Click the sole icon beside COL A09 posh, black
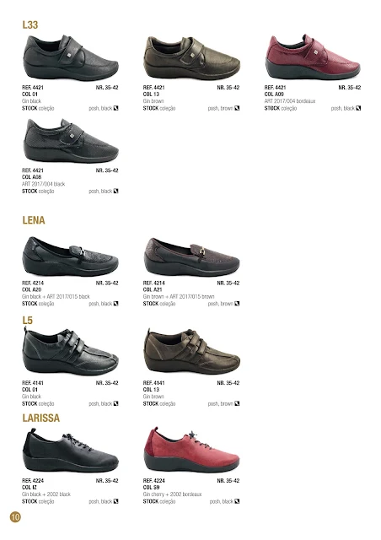Viewport: 381px width, 540px height. [358, 108]
